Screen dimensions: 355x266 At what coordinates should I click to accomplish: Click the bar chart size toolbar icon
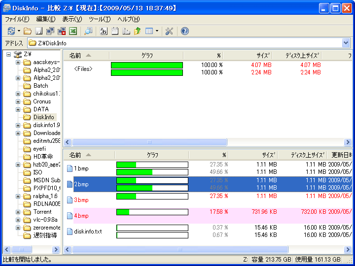click(x=126, y=31)
